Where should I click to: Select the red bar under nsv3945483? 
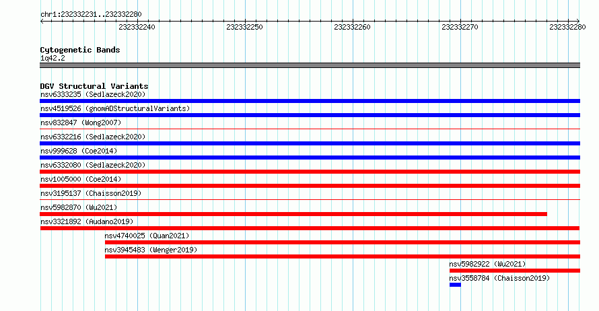pyautogui.click(x=343, y=256)
